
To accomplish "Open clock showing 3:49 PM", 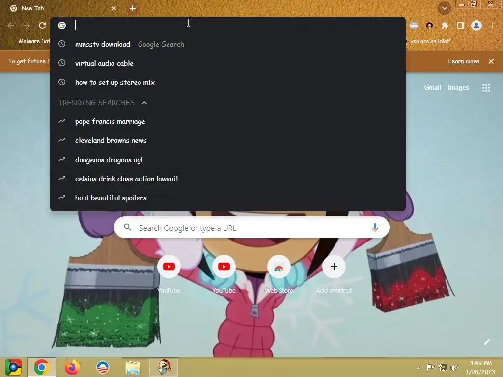I will pyautogui.click(x=480, y=367).
